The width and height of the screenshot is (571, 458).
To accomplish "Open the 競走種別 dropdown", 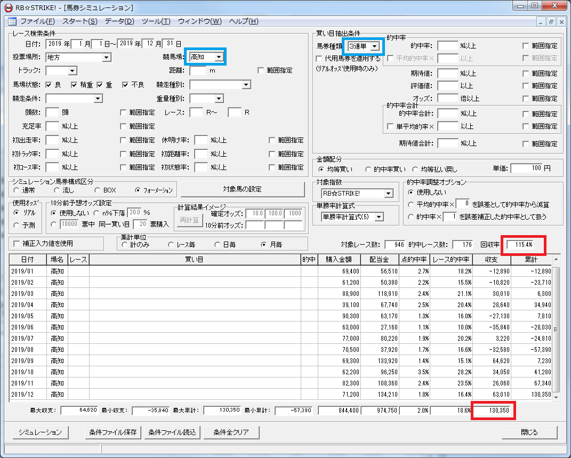I will pyautogui.click(x=246, y=85).
